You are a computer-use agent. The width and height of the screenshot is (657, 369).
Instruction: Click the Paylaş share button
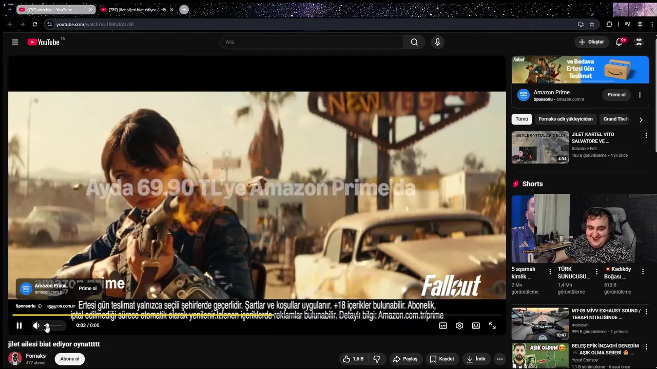click(x=405, y=359)
